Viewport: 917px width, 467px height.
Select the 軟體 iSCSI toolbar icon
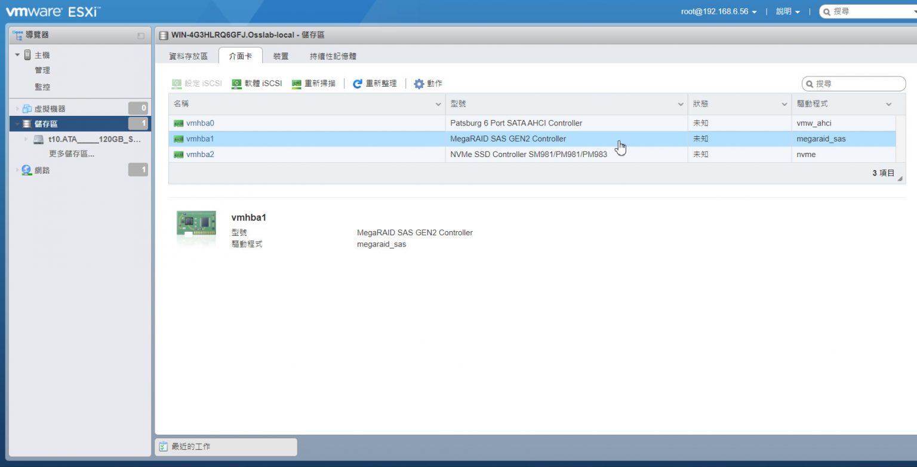click(238, 83)
